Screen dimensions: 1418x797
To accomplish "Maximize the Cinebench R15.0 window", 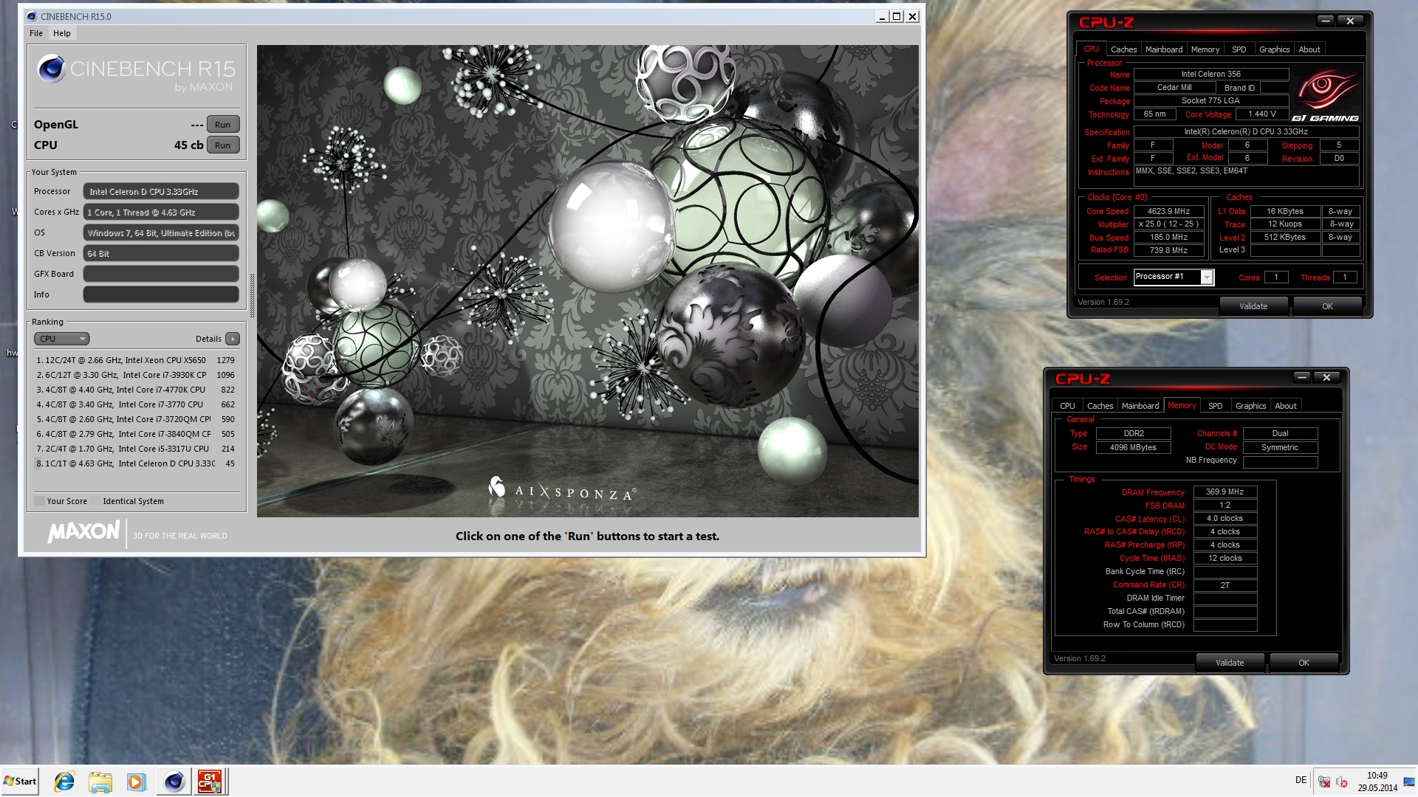I will [897, 16].
